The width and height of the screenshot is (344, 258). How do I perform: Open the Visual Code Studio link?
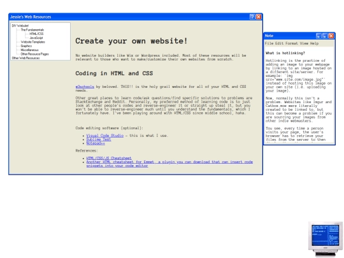105,136
